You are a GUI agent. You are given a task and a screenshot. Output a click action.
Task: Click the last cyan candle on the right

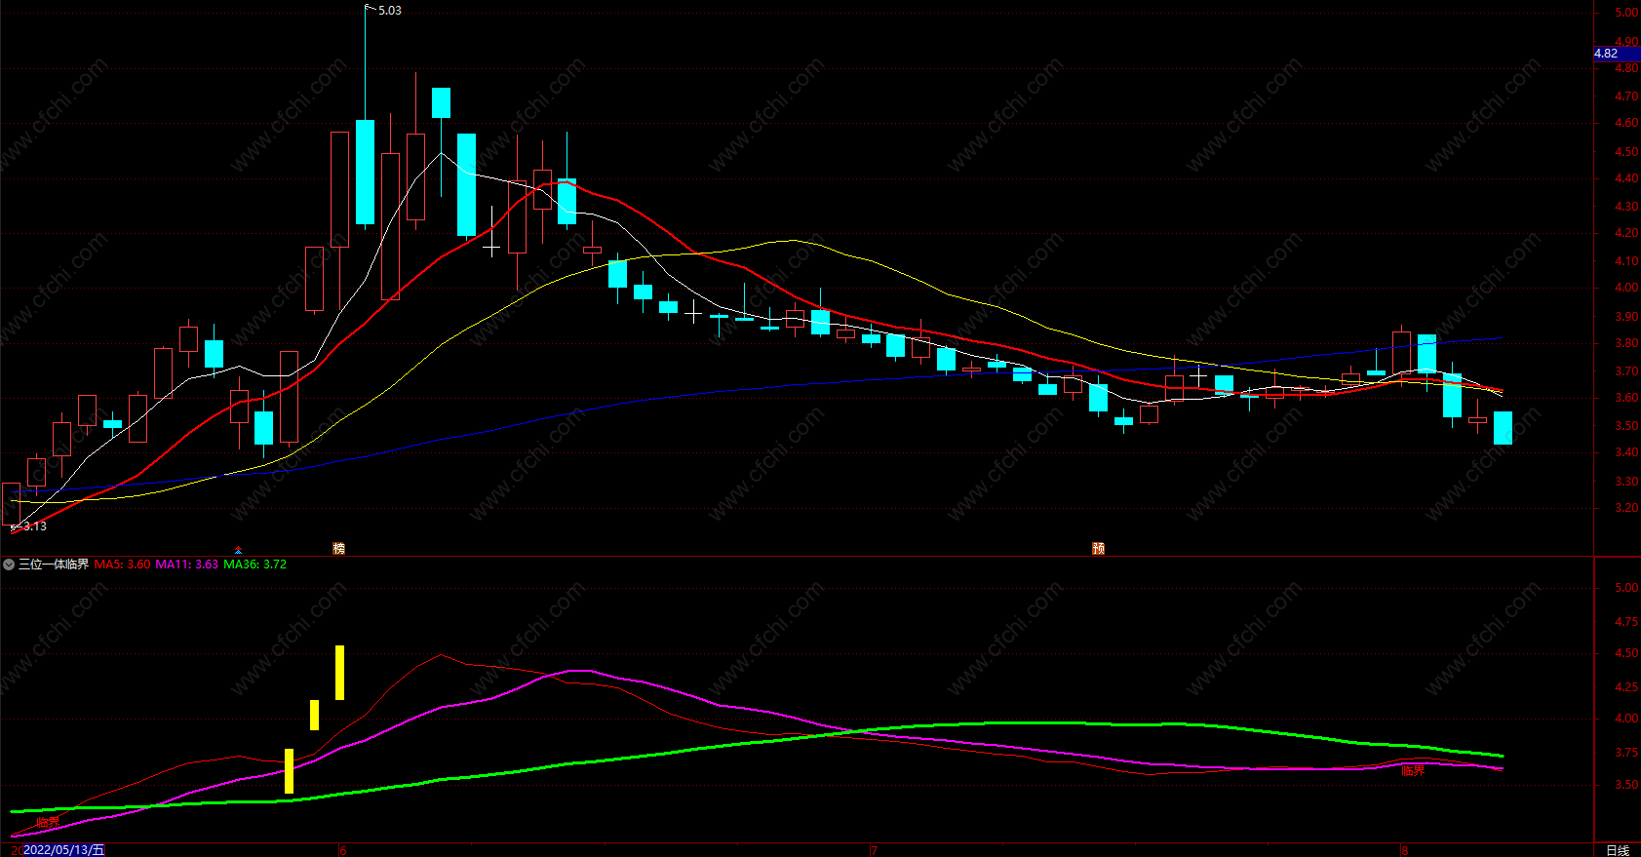coord(1503,428)
